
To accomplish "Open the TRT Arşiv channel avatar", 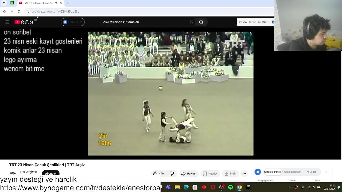I will pos(13,173).
